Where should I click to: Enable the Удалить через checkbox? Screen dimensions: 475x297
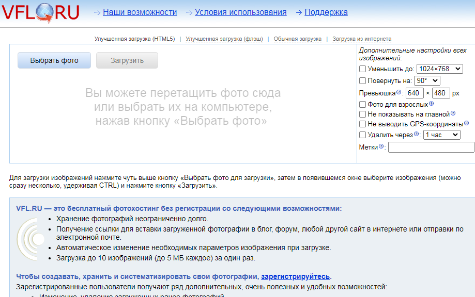coord(363,135)
